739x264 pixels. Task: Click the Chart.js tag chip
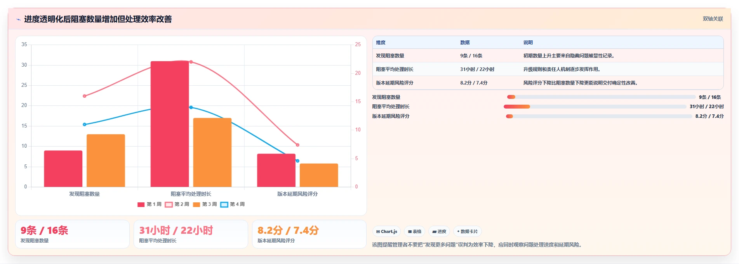click(386, 231)
